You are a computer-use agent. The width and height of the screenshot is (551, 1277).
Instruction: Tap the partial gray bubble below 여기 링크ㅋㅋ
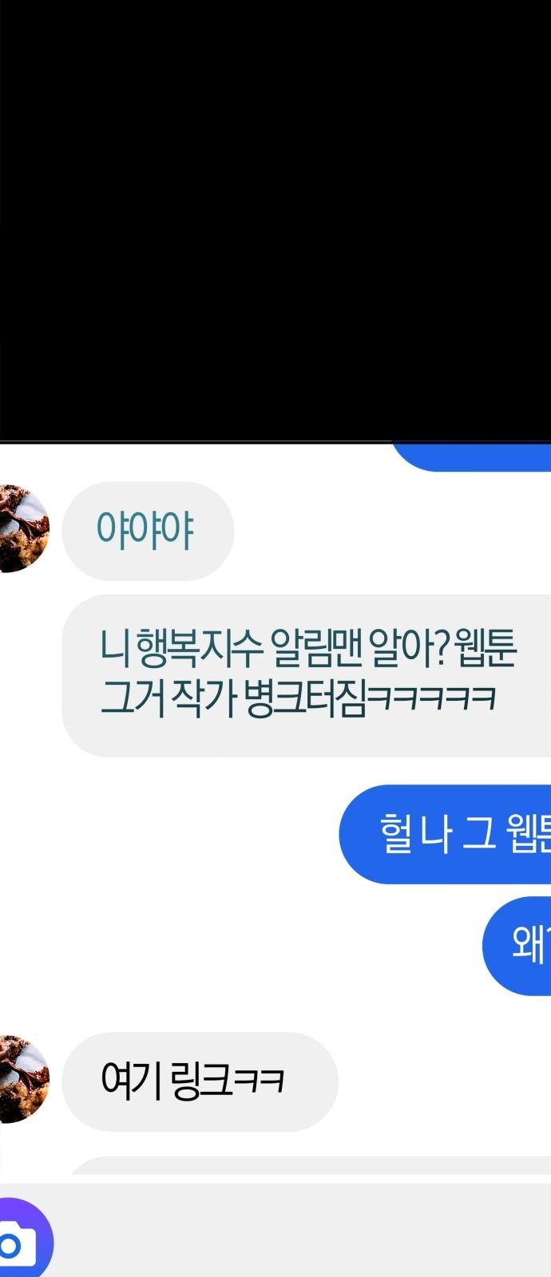pyautogui.click(x=310, y=1165)
